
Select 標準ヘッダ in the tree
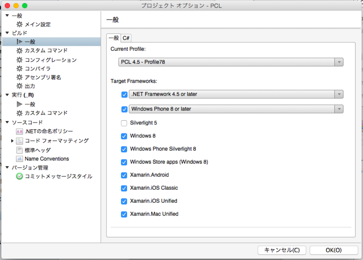pyautogui.click(x=38, y=150)
